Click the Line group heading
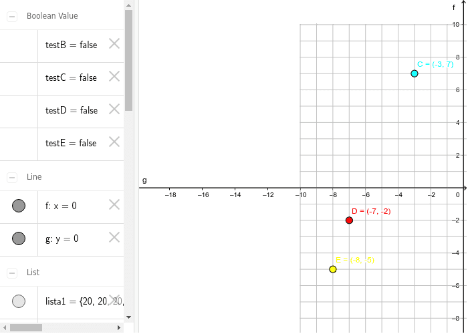468x334 pixels. point(34,177)
